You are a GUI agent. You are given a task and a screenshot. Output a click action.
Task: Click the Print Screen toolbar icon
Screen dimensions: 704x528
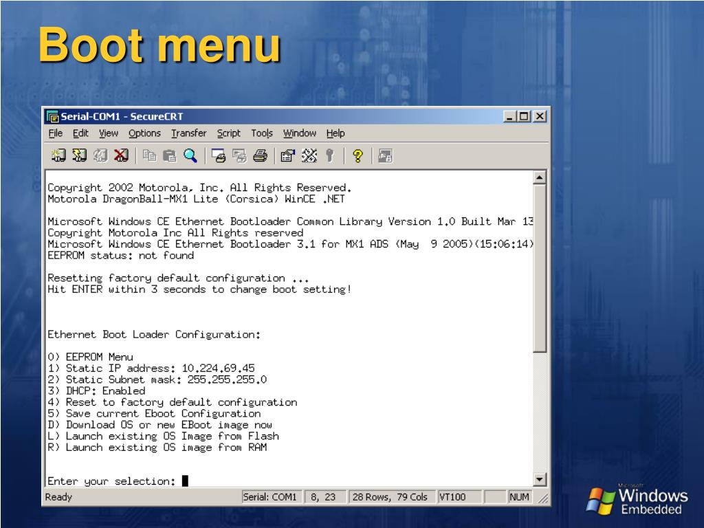(219, 156)
